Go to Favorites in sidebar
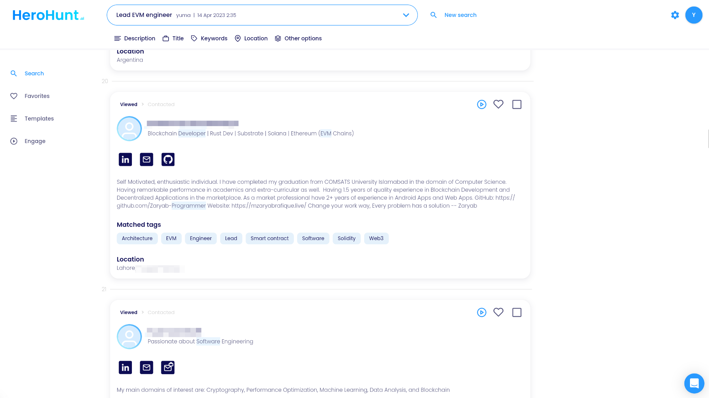Viewport: 709px width, 398px height. tap(37, 96)
